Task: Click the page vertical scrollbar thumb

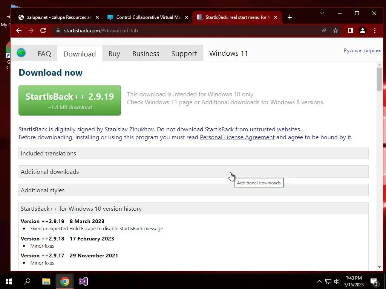Action: coord(379,79)
